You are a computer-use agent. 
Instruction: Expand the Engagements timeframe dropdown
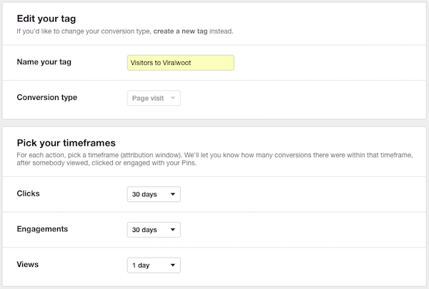pyautogui.click(x=154, y=230)
